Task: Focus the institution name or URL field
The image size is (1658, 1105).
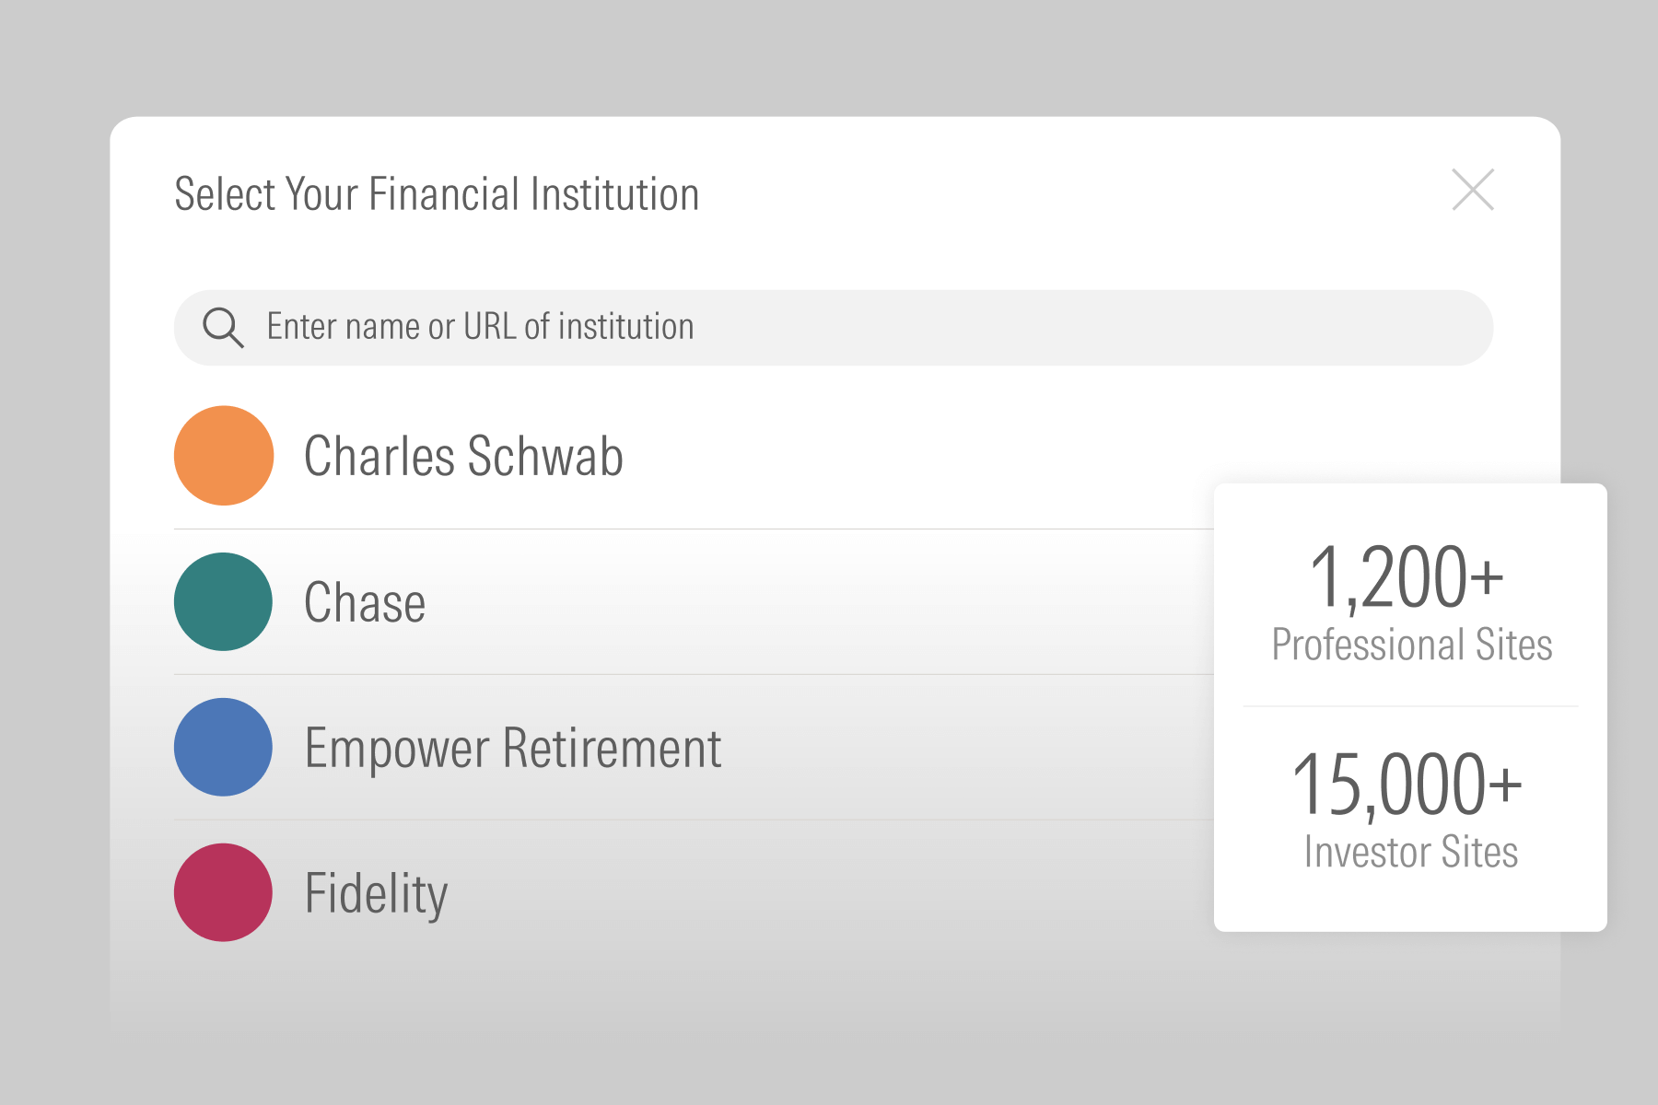Action: [x=829, y=328]
